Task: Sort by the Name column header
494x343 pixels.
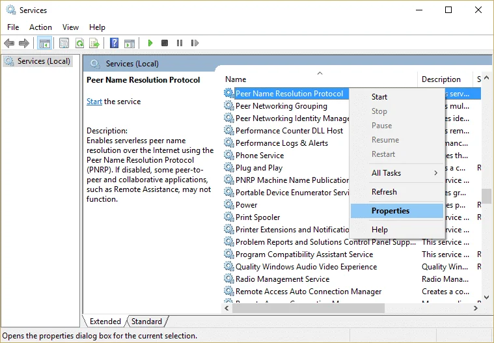Action: click(320, 79)
